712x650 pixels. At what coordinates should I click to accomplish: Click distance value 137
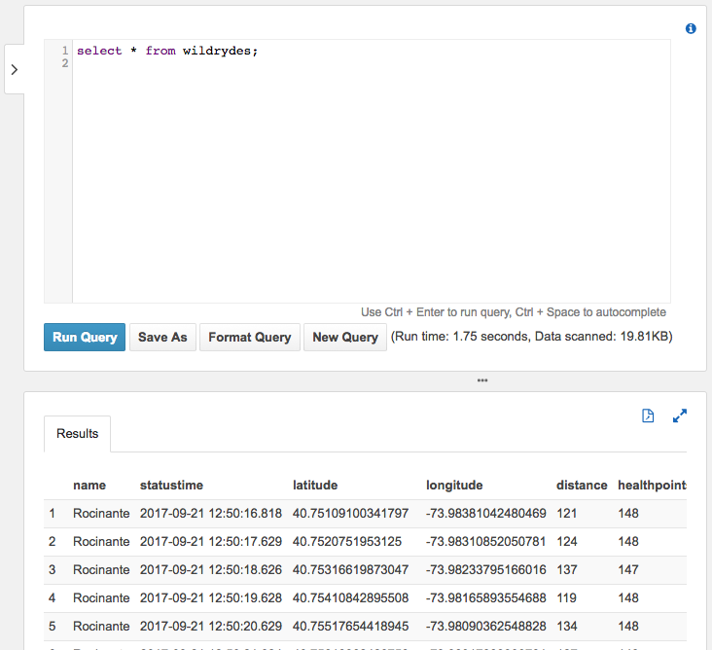coord(567,569)
